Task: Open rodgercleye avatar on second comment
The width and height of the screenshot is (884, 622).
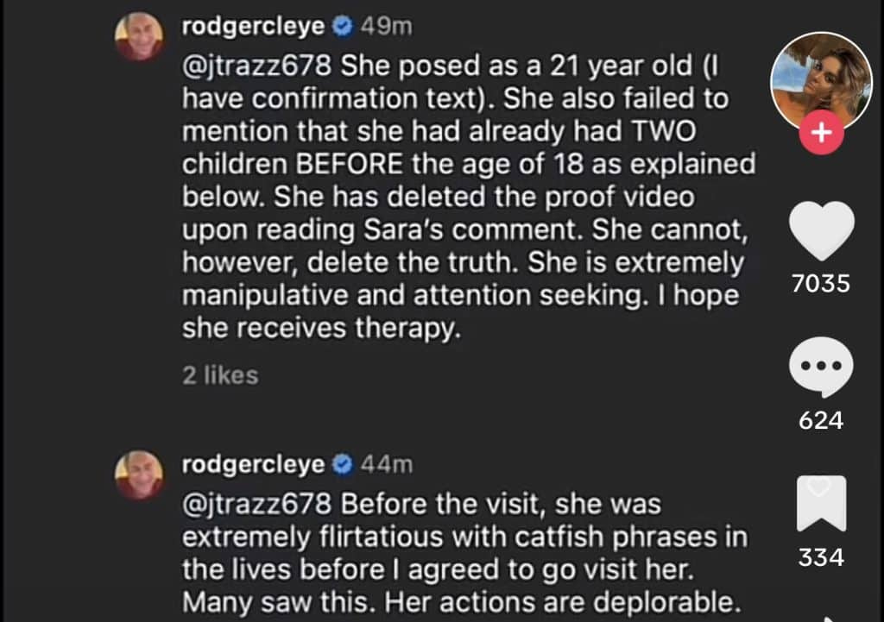Action: pyautogui.click(x=139, y=475)
